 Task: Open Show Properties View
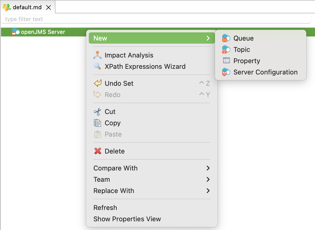tap(127, 219)
